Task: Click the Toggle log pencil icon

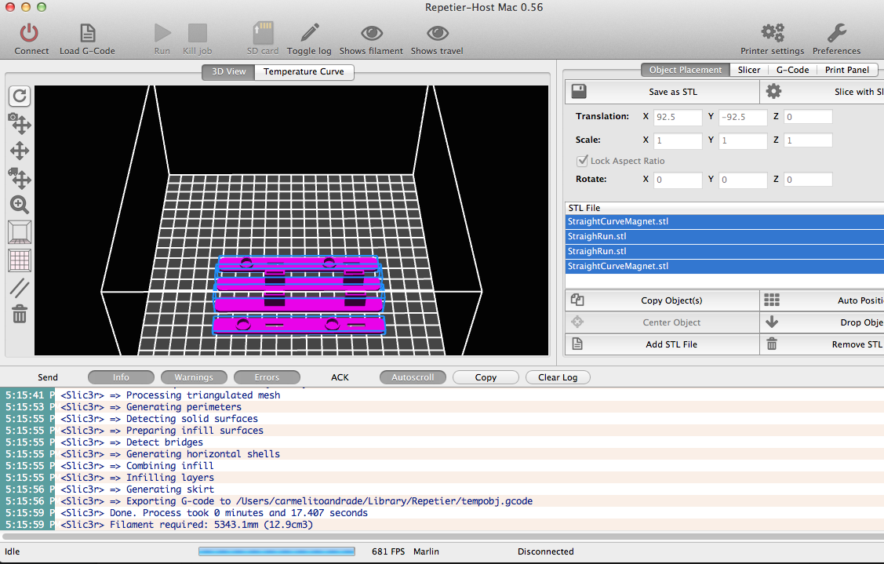Action: click(310, 33)
